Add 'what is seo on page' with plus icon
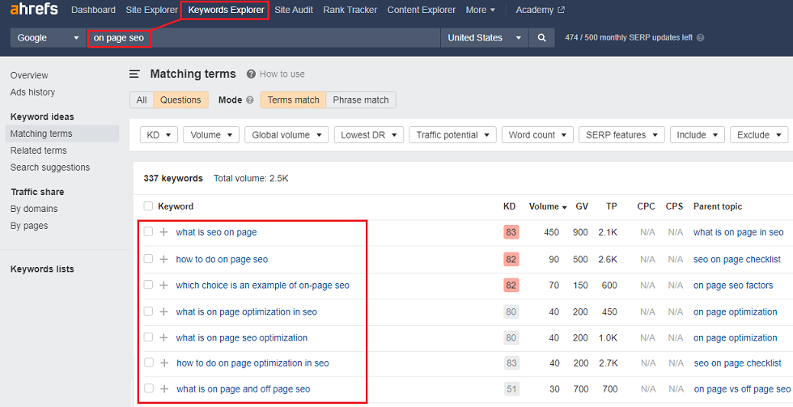This screenshot has height=407, width=793. 163,232
